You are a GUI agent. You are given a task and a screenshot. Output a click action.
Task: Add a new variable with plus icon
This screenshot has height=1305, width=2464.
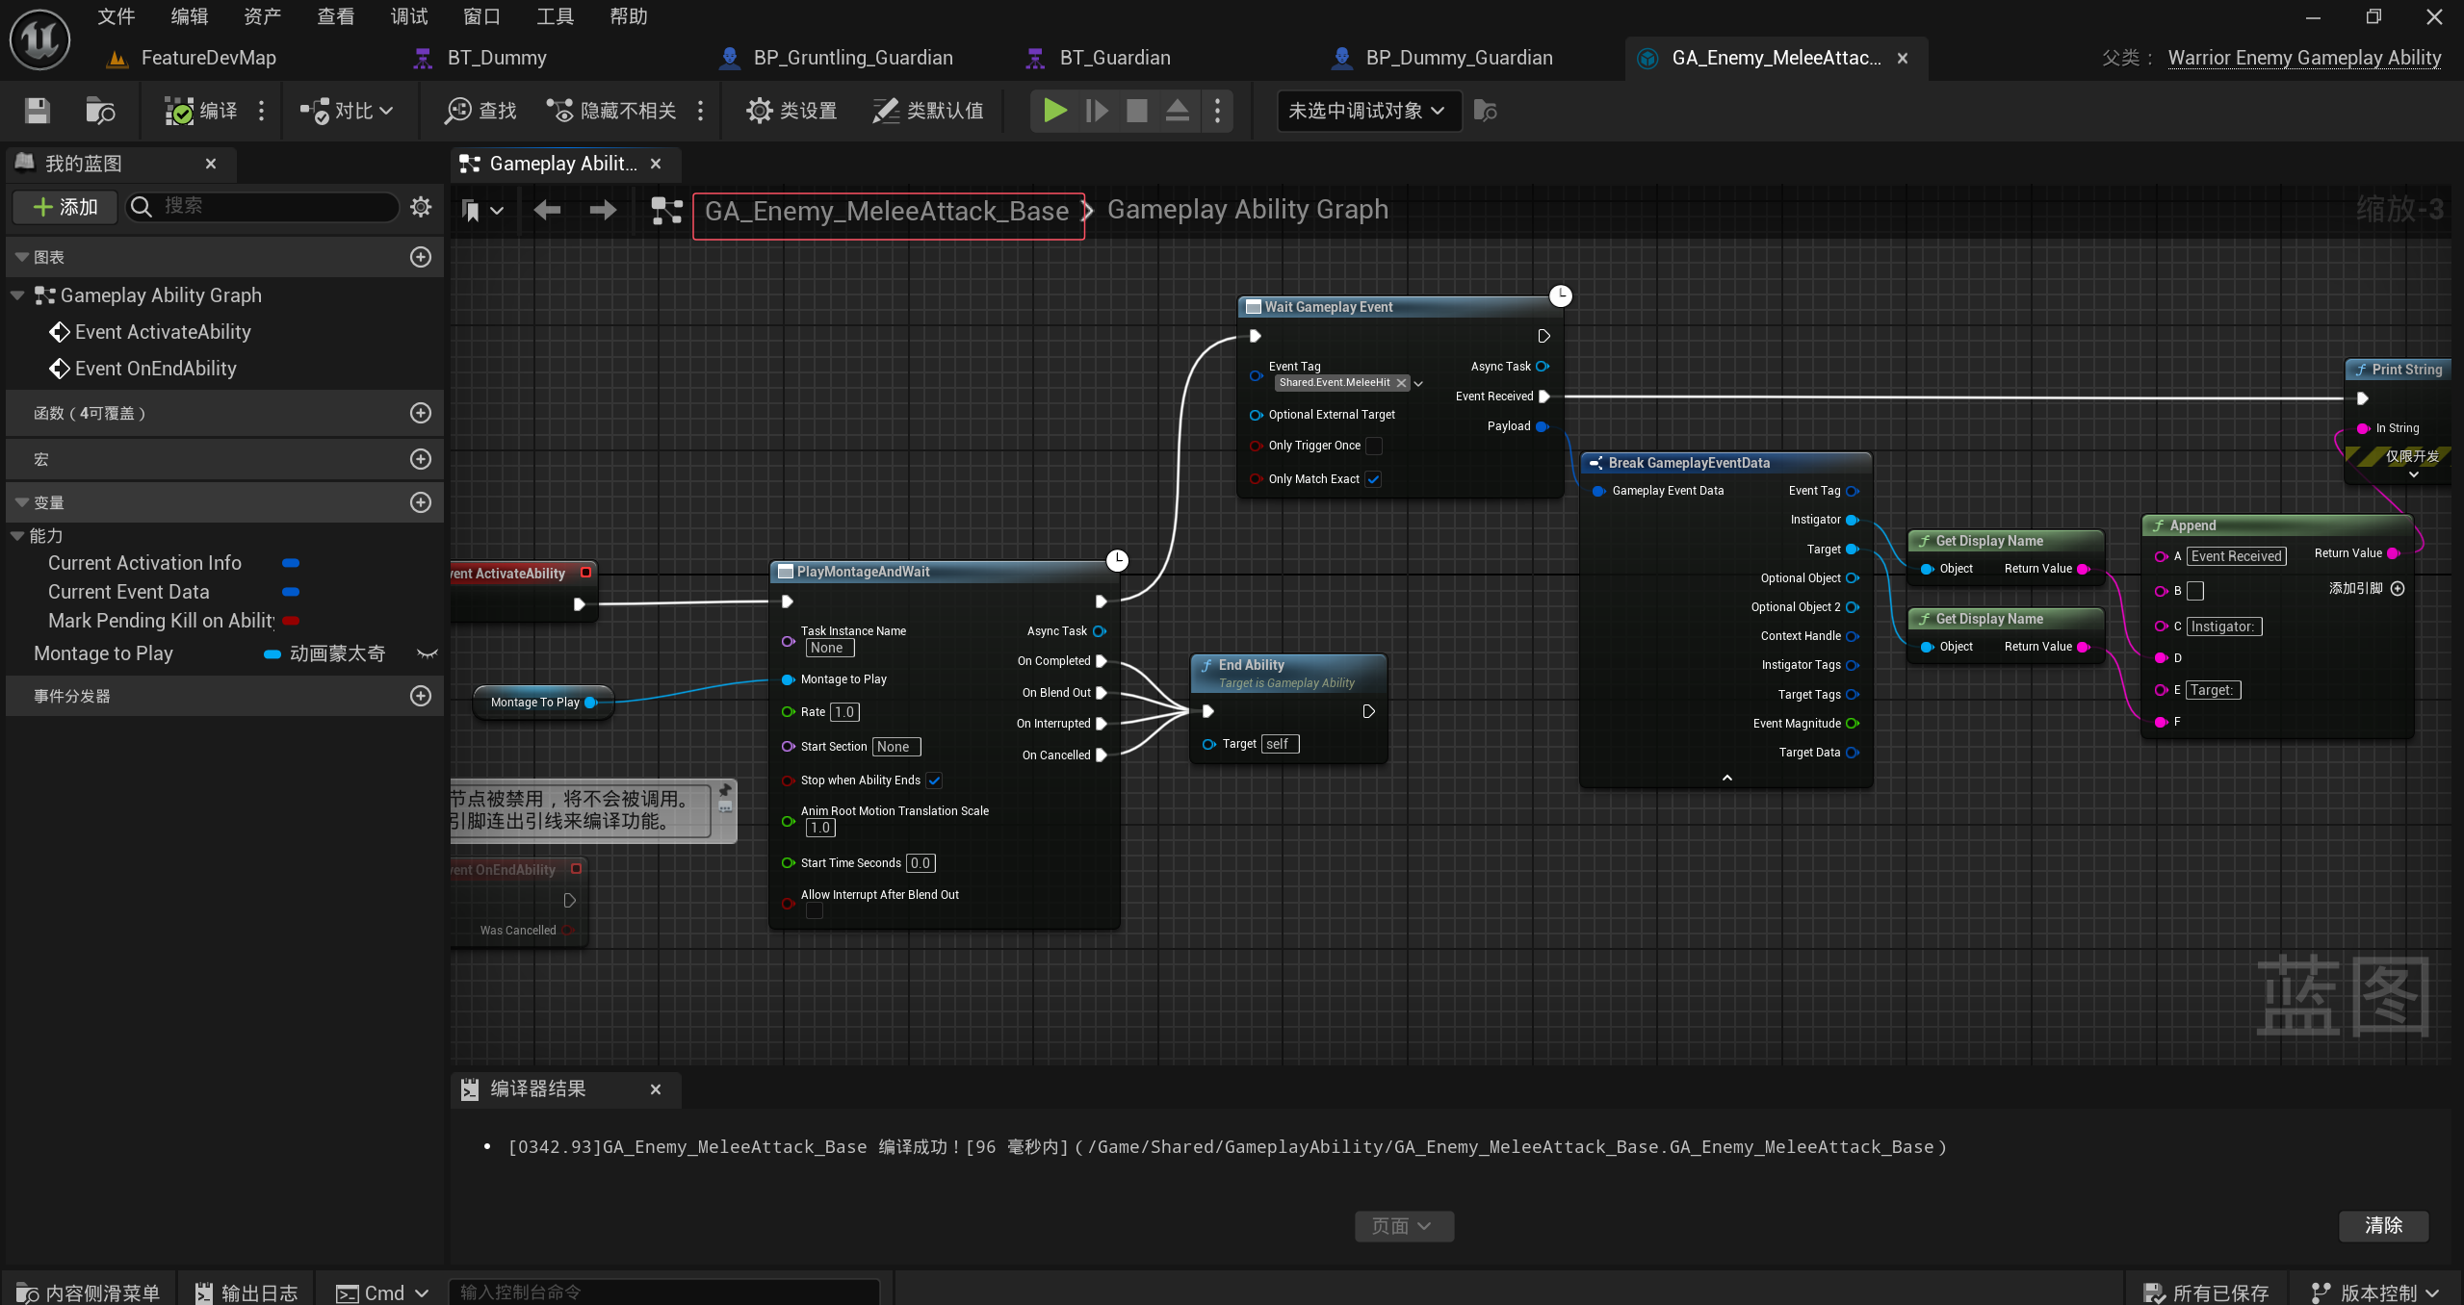pyautogui.click(x=421, y=502)
